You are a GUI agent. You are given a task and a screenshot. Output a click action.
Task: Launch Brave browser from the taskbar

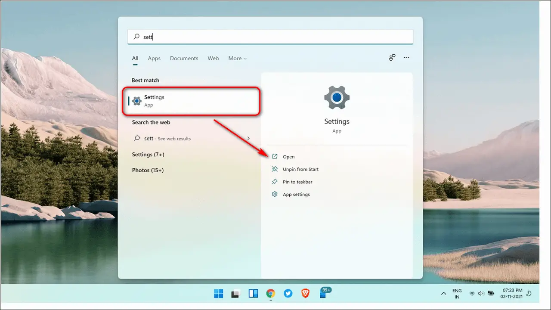(305, 294)
